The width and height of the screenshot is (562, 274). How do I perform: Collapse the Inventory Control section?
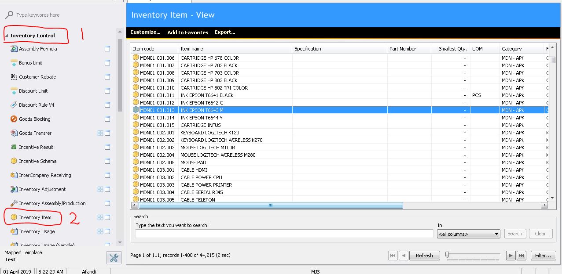coord(7,36)
